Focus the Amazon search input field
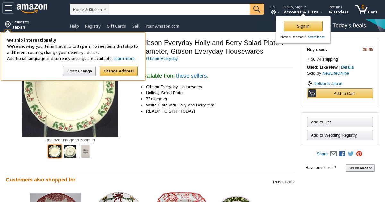Image resolution: width=385 pixels, height=202 pixels. click(179, 9)
